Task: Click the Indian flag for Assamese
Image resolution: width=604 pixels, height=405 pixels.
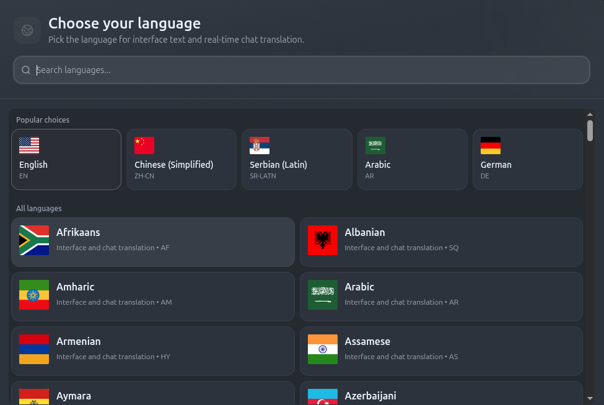Action: [x=323, y=349]
